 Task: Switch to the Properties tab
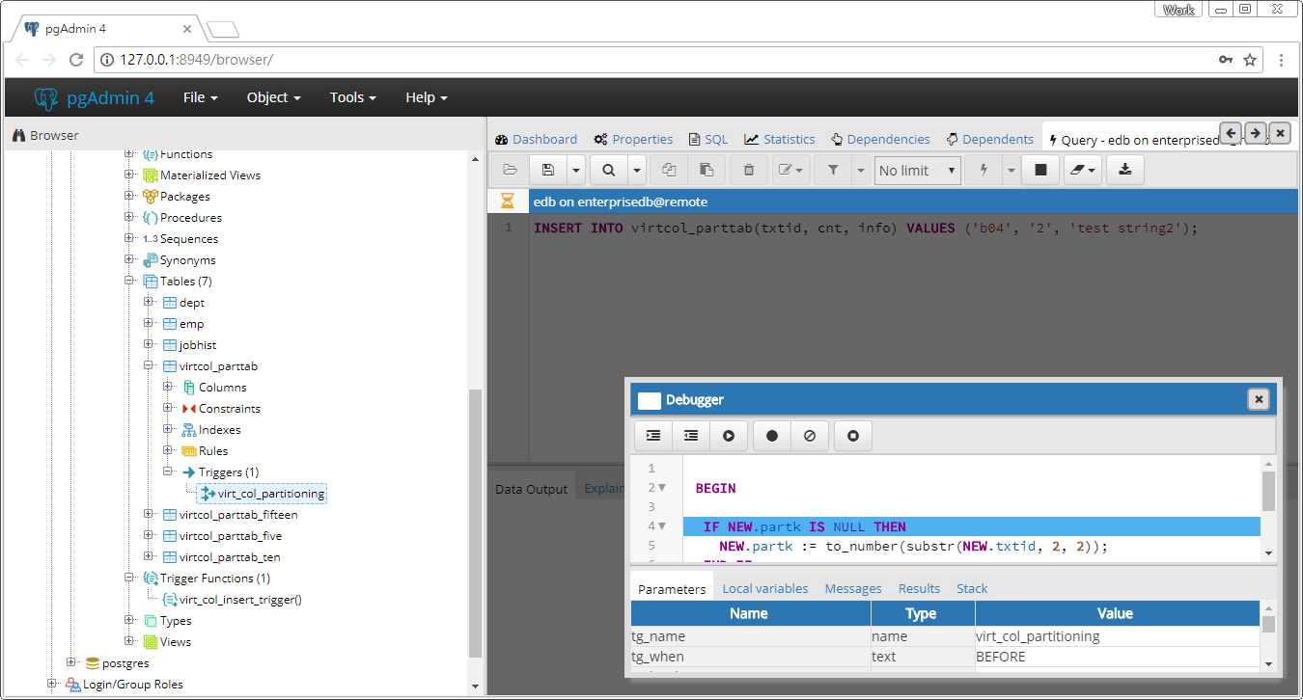633,140
